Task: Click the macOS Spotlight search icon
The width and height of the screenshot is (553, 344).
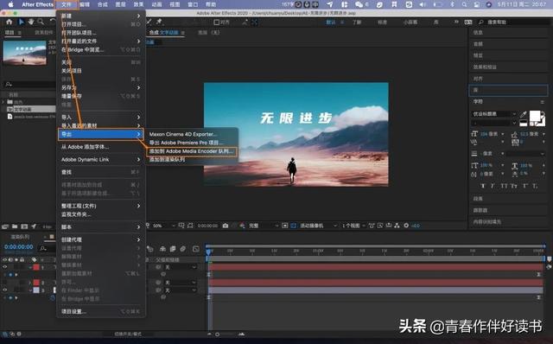Action: click(465, 4)
